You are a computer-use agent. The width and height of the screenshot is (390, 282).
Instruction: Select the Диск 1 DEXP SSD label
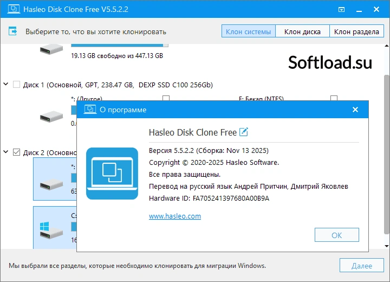click(x=118, y=85)
